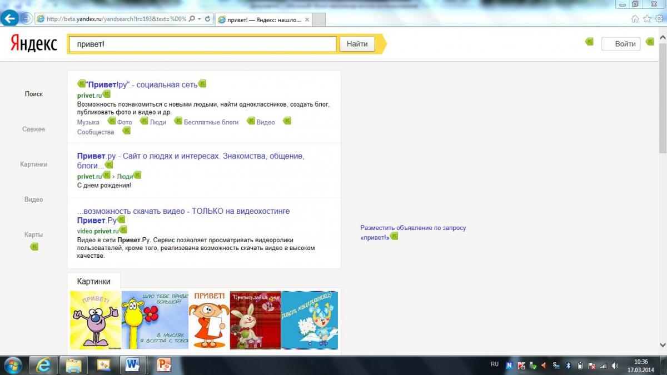Switch to Картинки in left sidebar
667x375 pixels.
click(34, 164)
